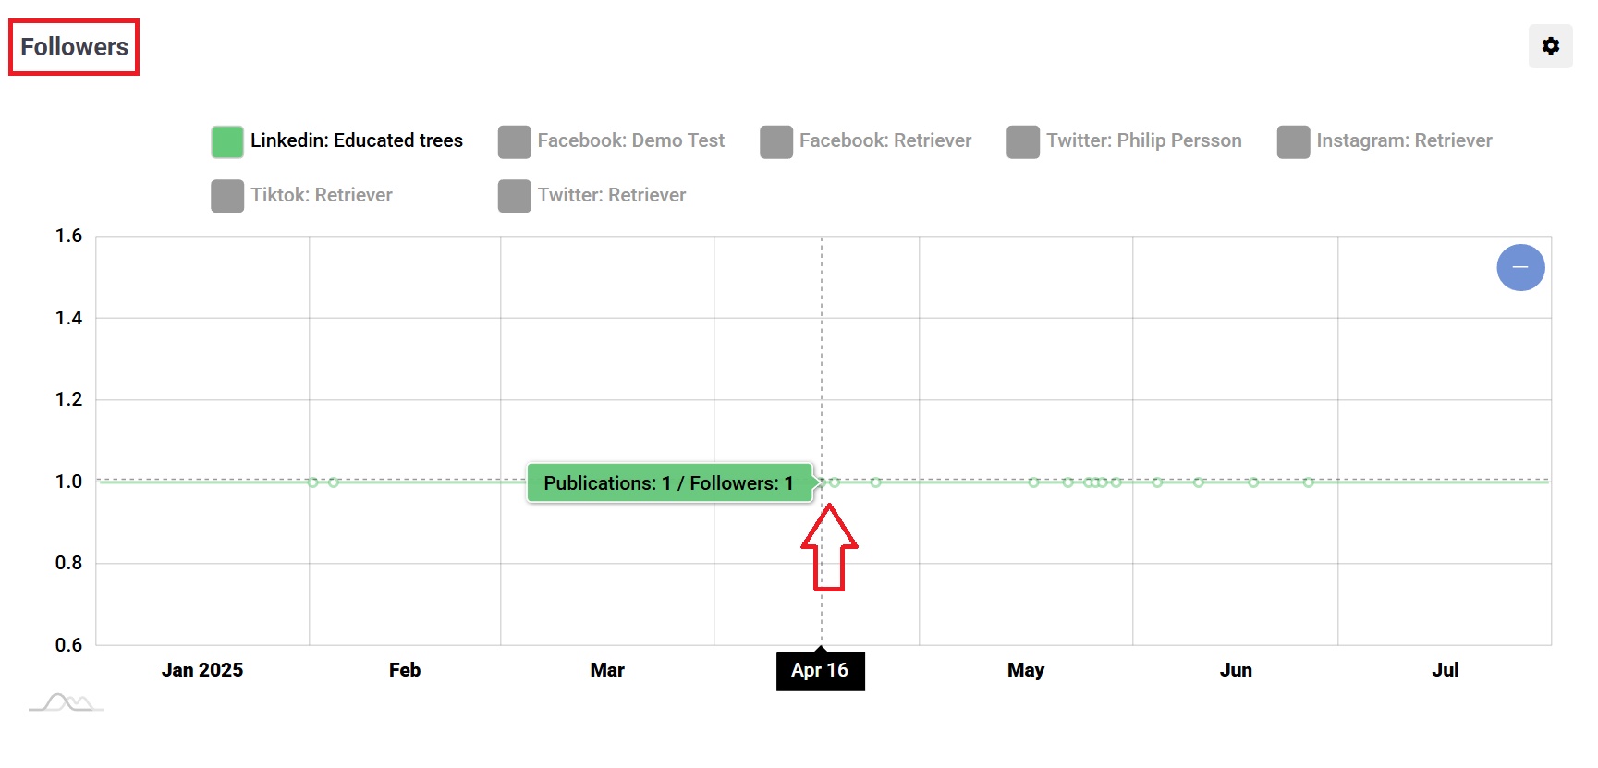Click the Jul axis label
The height and width of the screenshot is (768, 1598).
[1446, 670]
